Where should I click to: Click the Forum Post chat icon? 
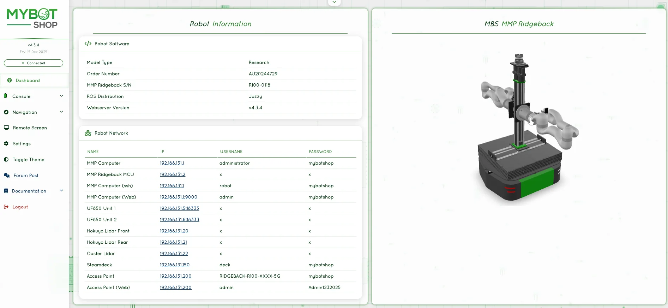pyautogui.click(x=7, y=176)
